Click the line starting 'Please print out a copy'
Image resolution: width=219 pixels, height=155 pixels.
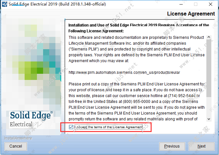137,84
